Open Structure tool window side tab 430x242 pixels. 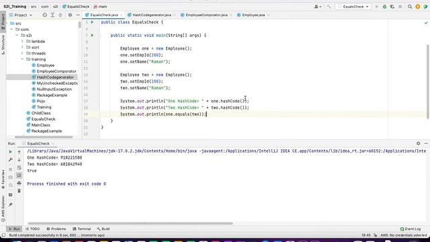pos(3,45)
